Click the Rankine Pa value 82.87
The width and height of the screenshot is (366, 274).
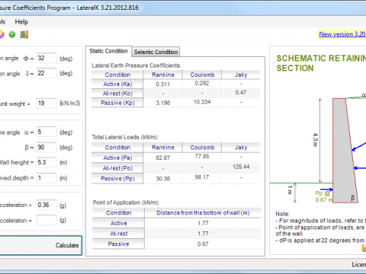click(162, 158)
